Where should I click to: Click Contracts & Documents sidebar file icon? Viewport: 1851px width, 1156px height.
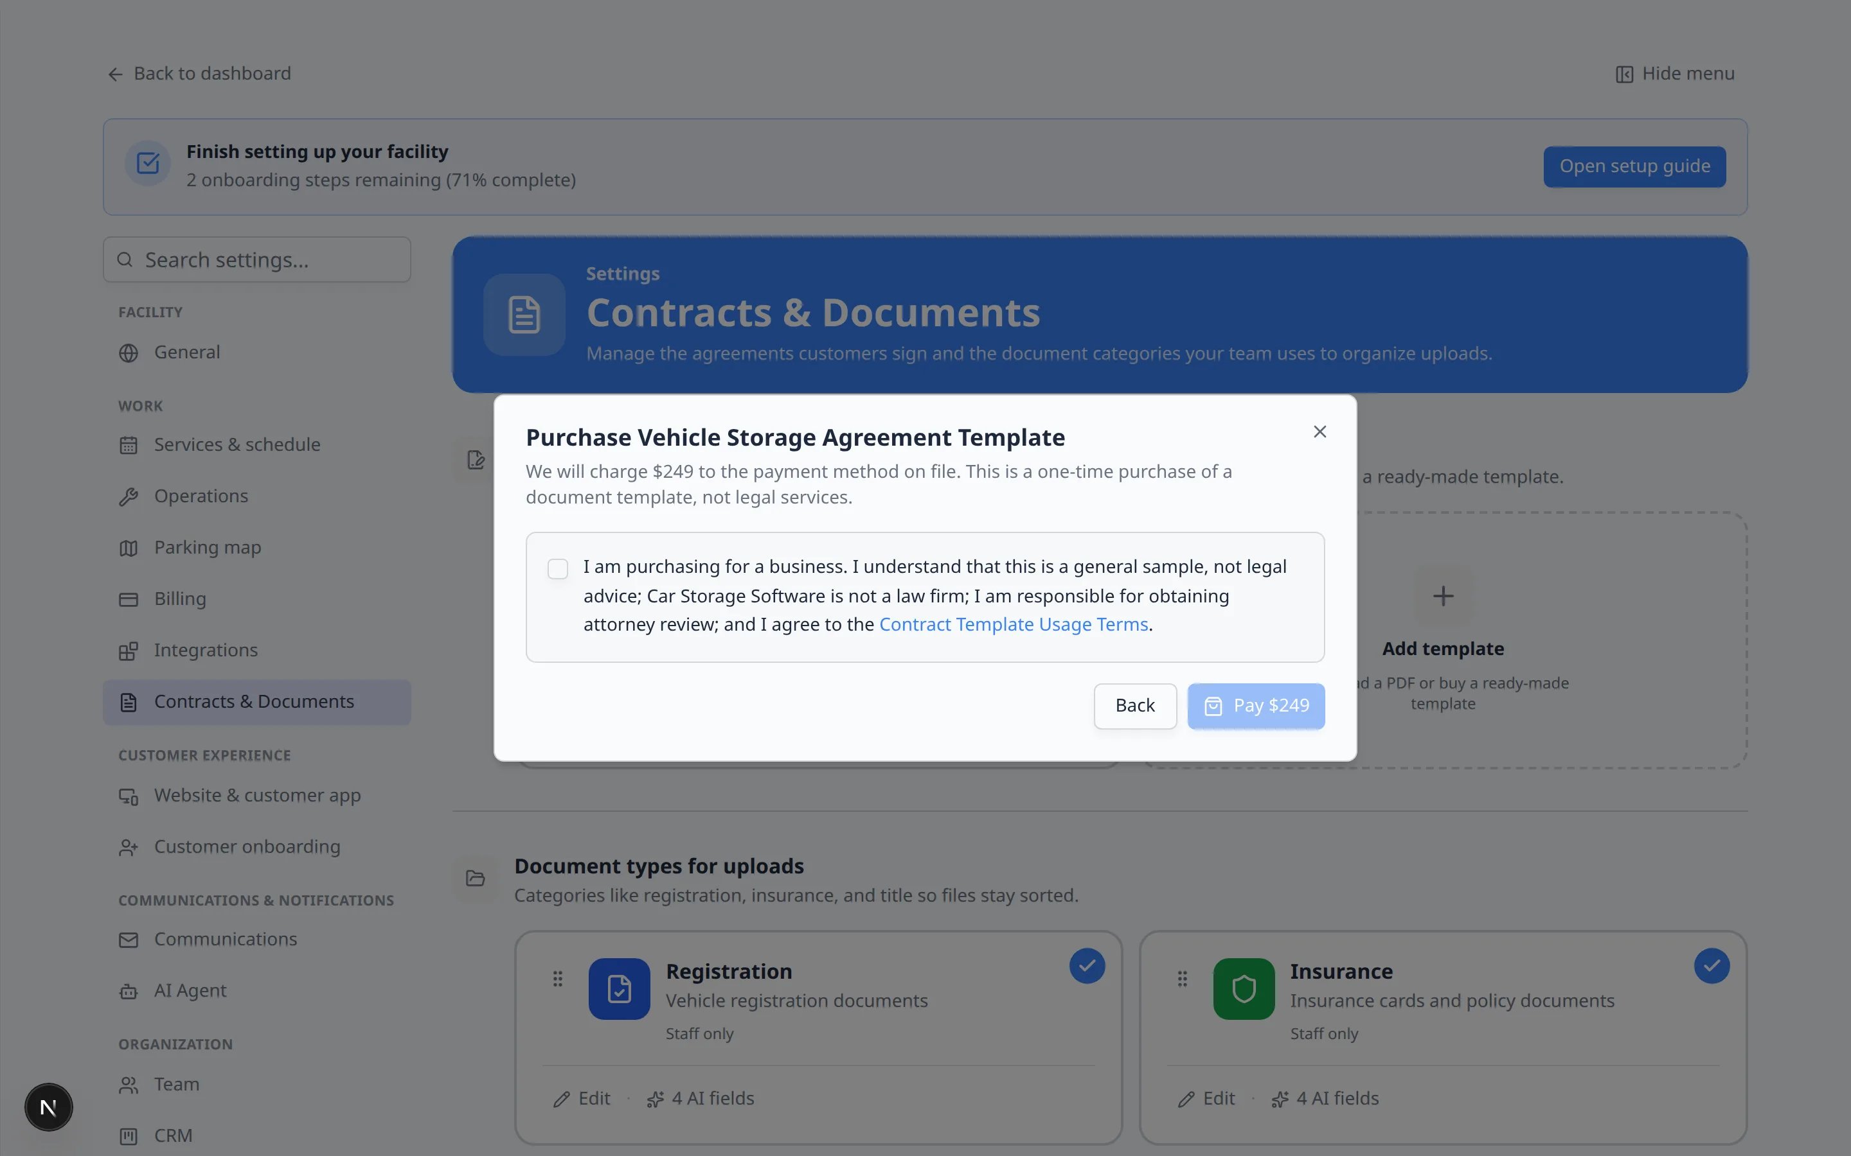[129, 702]
